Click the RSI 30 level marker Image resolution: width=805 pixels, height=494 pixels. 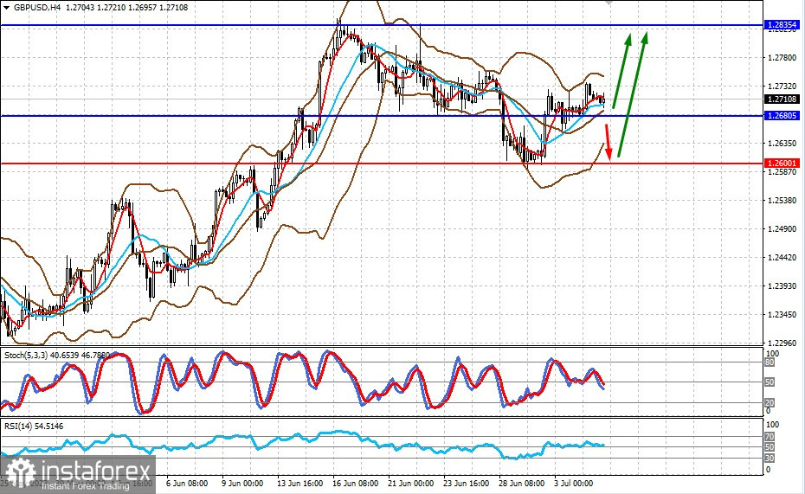point(770,458)
